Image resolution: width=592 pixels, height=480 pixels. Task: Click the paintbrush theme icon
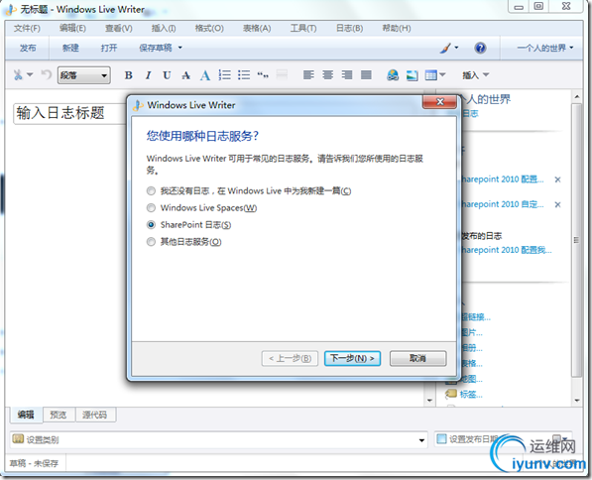click(x=445, y=48)
